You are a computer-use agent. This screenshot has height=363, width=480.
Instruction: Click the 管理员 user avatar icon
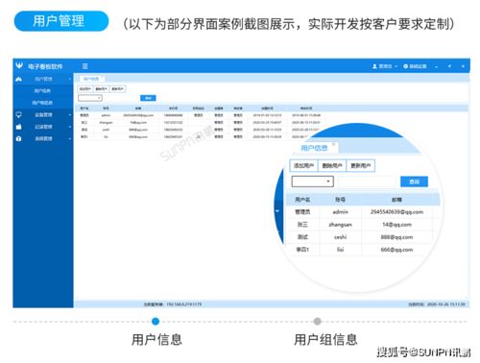coord(374,66)
